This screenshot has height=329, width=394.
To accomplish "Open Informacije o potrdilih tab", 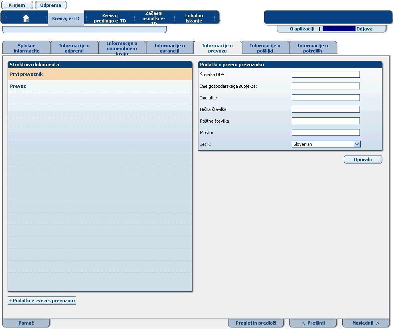I will pyautogui.click(x=313, y=48).
